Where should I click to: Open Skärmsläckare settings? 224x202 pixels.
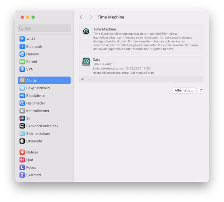point(44,133)
